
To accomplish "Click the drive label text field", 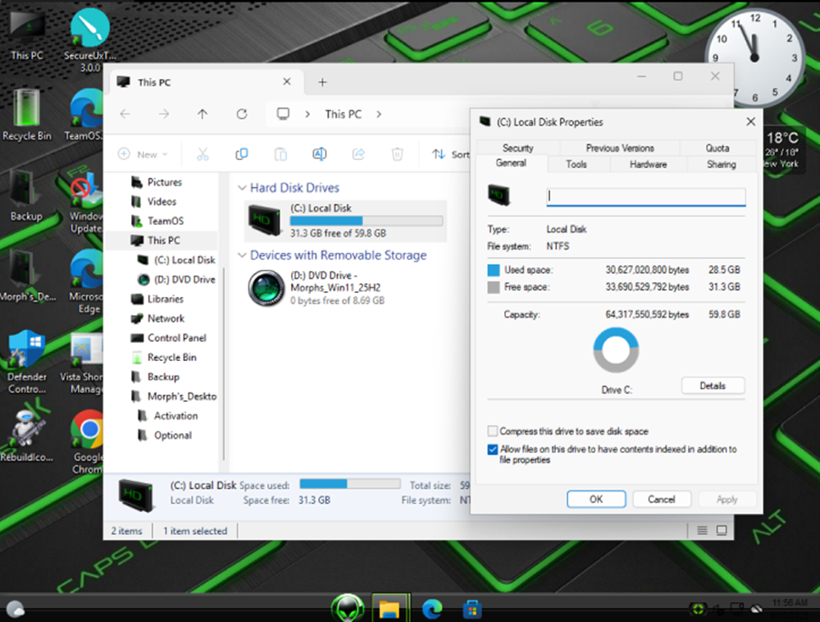I will [x=646, y=197].
